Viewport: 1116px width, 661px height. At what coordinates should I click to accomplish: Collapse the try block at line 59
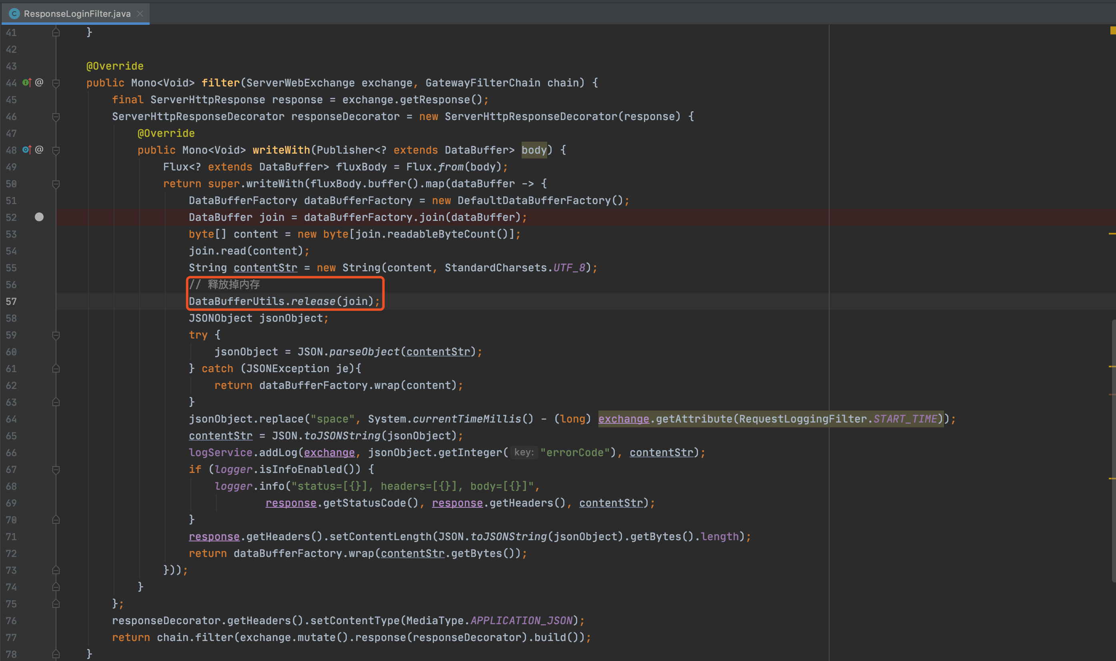tap(56, 335)
